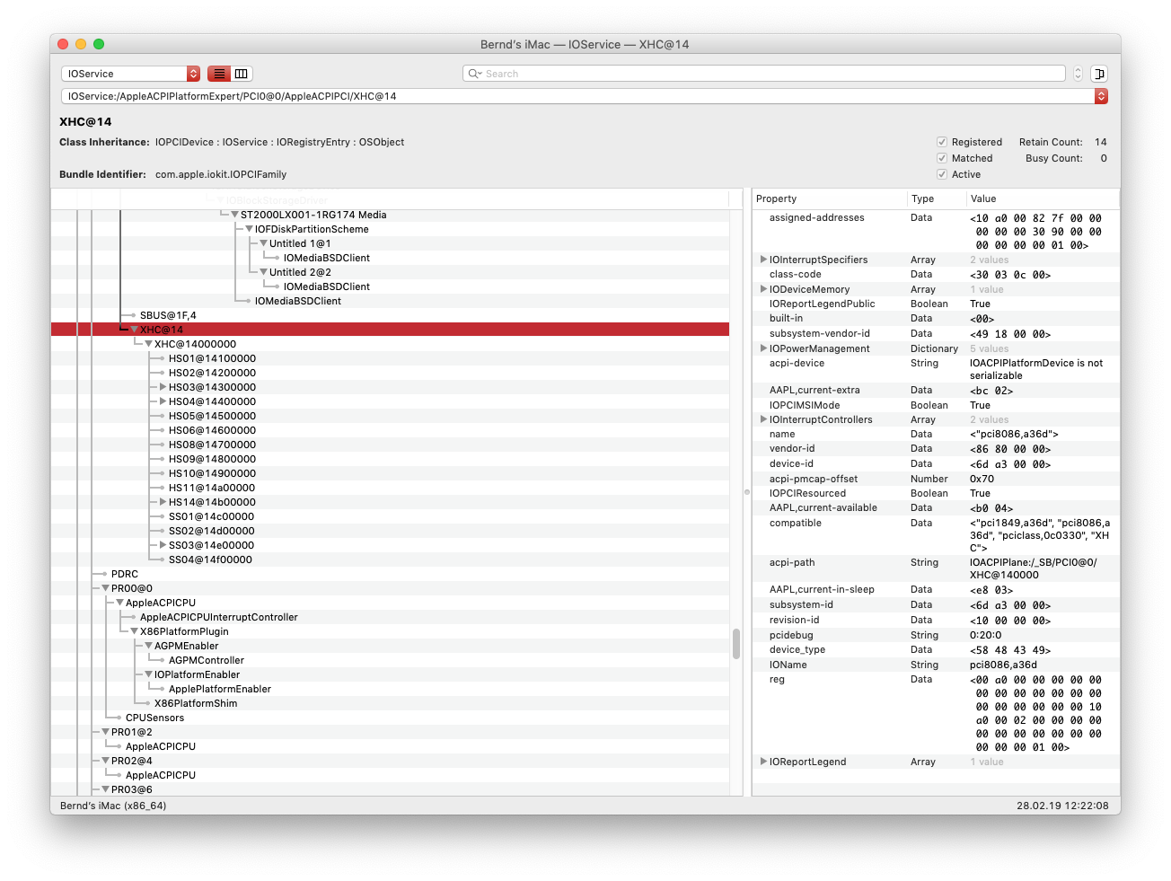
Task: Select the pcidebug property row
Action: click(936, 635)
